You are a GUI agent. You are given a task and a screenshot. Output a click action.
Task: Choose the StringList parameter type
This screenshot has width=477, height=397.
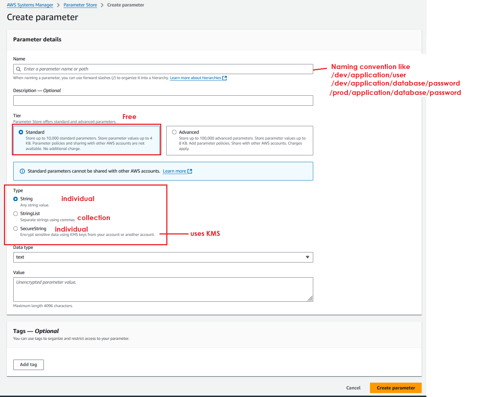[x=15, y=214]
